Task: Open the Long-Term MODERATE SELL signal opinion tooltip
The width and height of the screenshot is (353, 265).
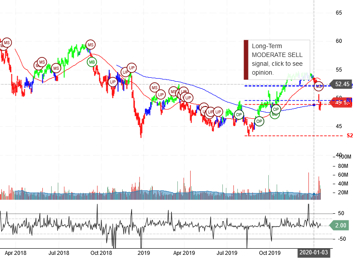Action: [x=277, y=59]
